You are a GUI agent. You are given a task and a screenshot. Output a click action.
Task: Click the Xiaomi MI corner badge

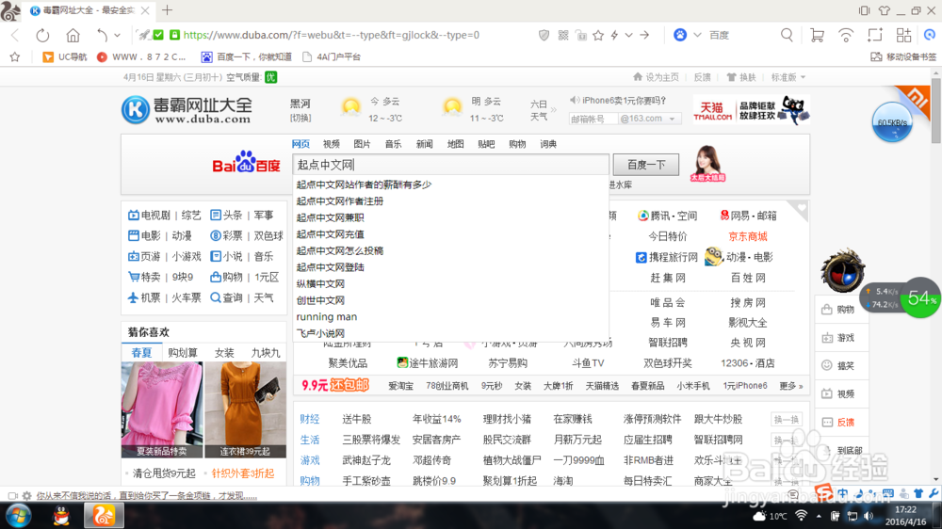pos(917,98)
